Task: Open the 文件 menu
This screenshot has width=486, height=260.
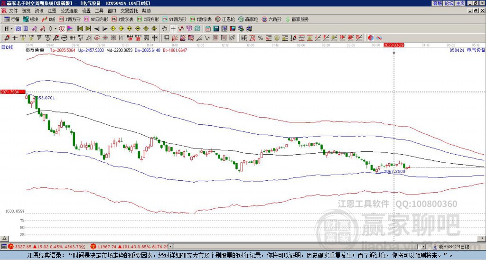Action: (13, 11)
